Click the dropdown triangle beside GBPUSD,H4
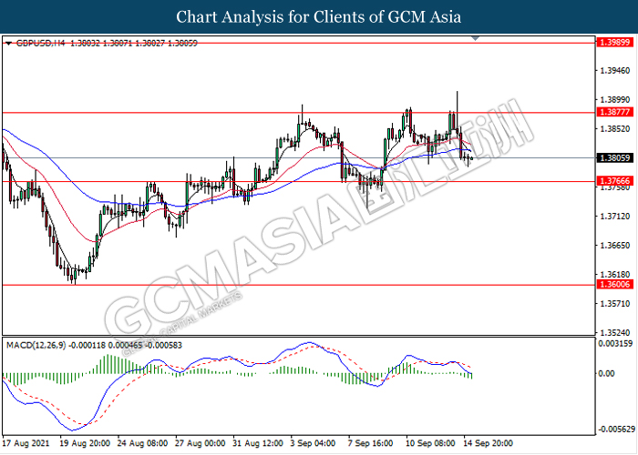 tap(9, 44)
